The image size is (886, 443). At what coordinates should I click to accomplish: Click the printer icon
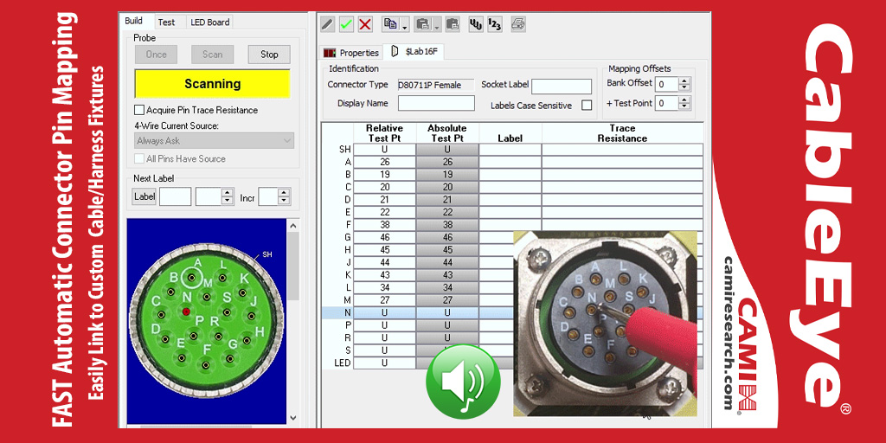coord(518,24)
